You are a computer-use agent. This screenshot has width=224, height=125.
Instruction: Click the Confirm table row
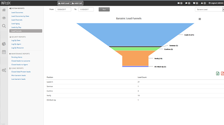pos(135,91)
